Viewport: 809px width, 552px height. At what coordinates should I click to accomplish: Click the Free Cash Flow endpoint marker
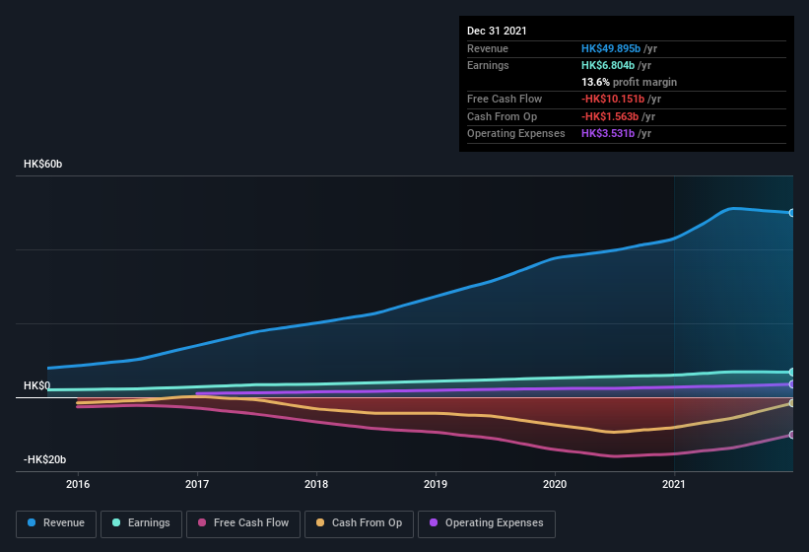click(x=791, y=435)
